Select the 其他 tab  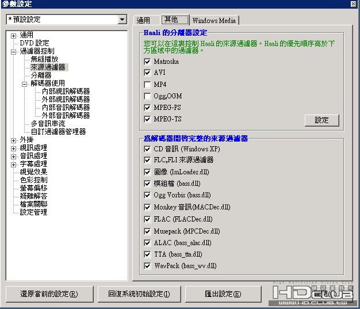tap(175, 20)
